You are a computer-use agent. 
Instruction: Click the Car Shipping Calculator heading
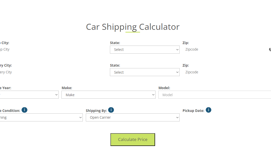pyautogui.click(x=132, y=27)
